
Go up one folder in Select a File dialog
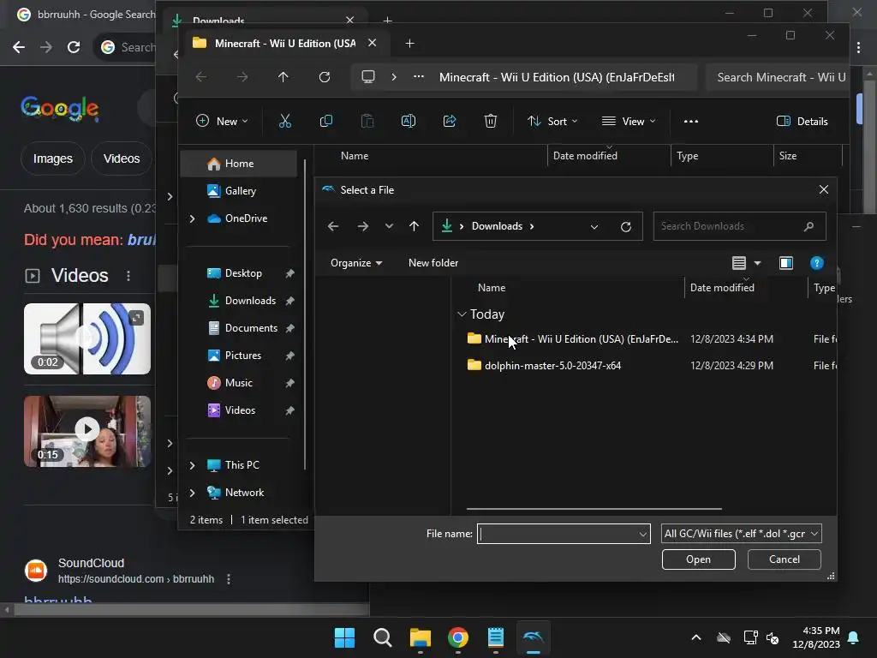(x=414, y=226)
